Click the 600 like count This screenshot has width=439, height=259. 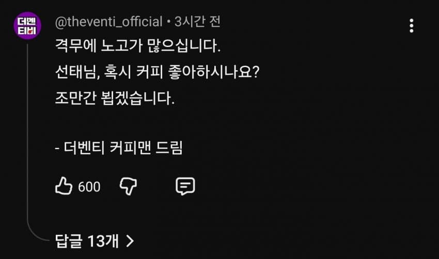click(x=89, y=187)
